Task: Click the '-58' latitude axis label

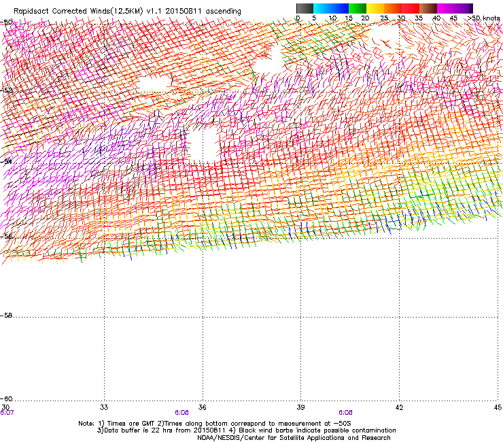Action: (x=6, y=316)
